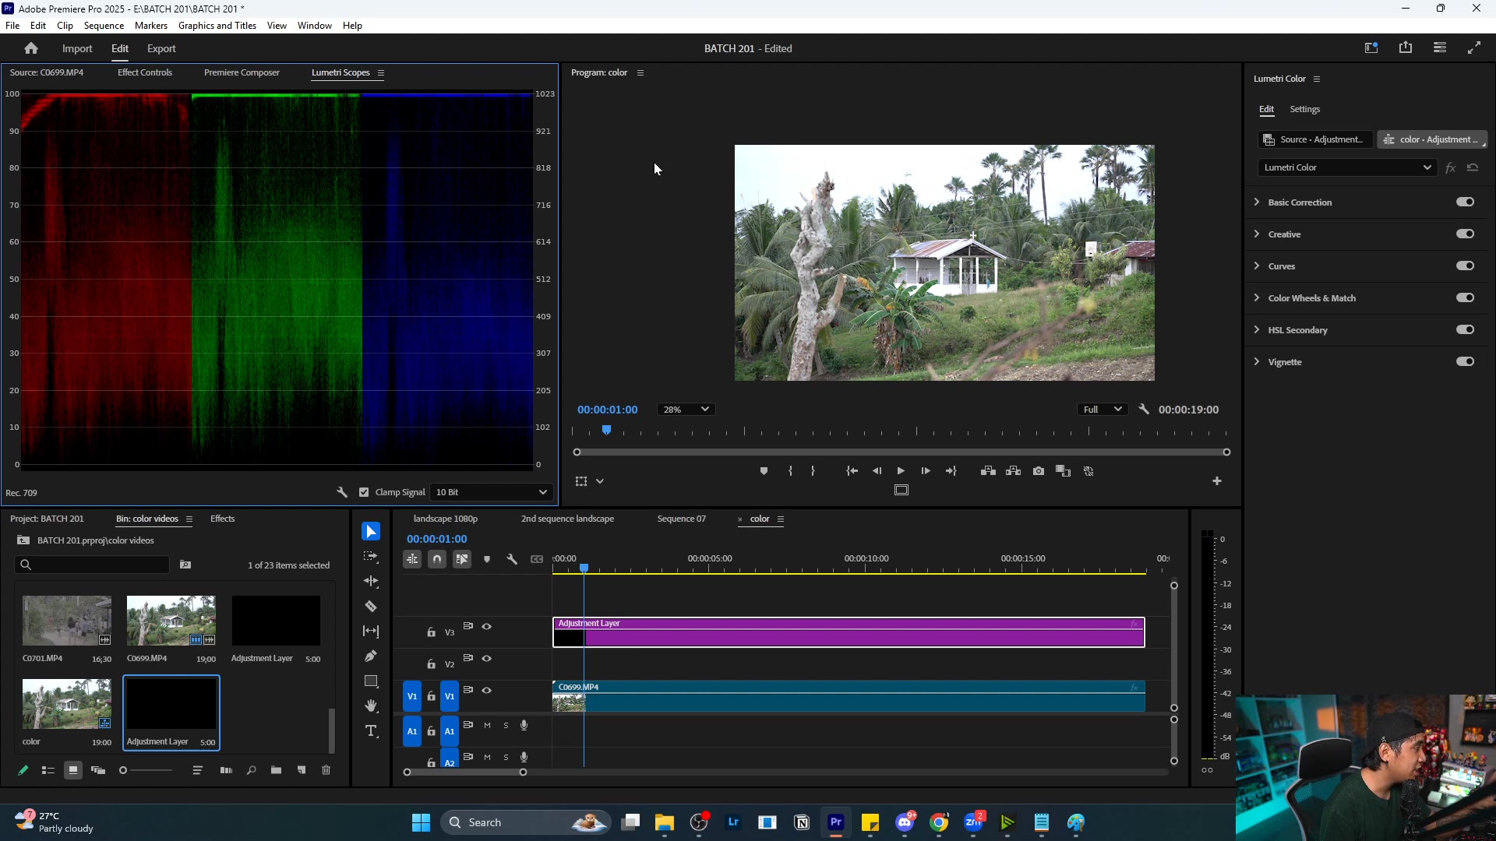The image size is (1496, 841).
Task: Toggle Color Wheels & Match on/off
Action: coord(1465,298)
